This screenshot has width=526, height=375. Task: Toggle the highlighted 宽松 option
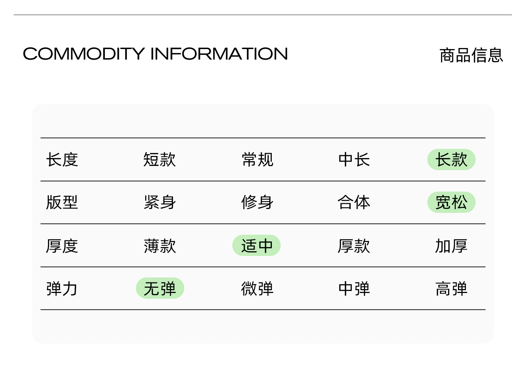click(451, 203)
